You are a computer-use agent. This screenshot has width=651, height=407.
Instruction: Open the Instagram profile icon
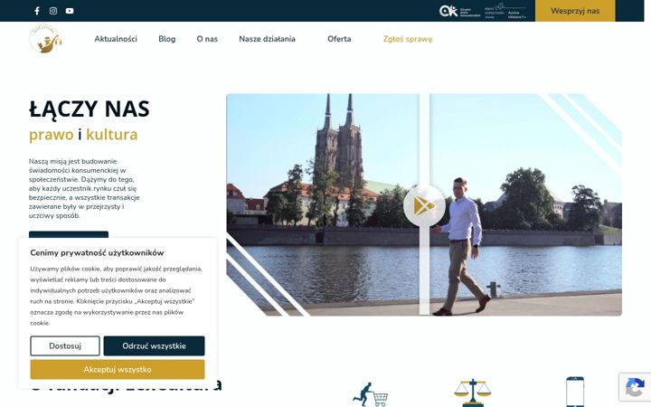tap(53, 11)
